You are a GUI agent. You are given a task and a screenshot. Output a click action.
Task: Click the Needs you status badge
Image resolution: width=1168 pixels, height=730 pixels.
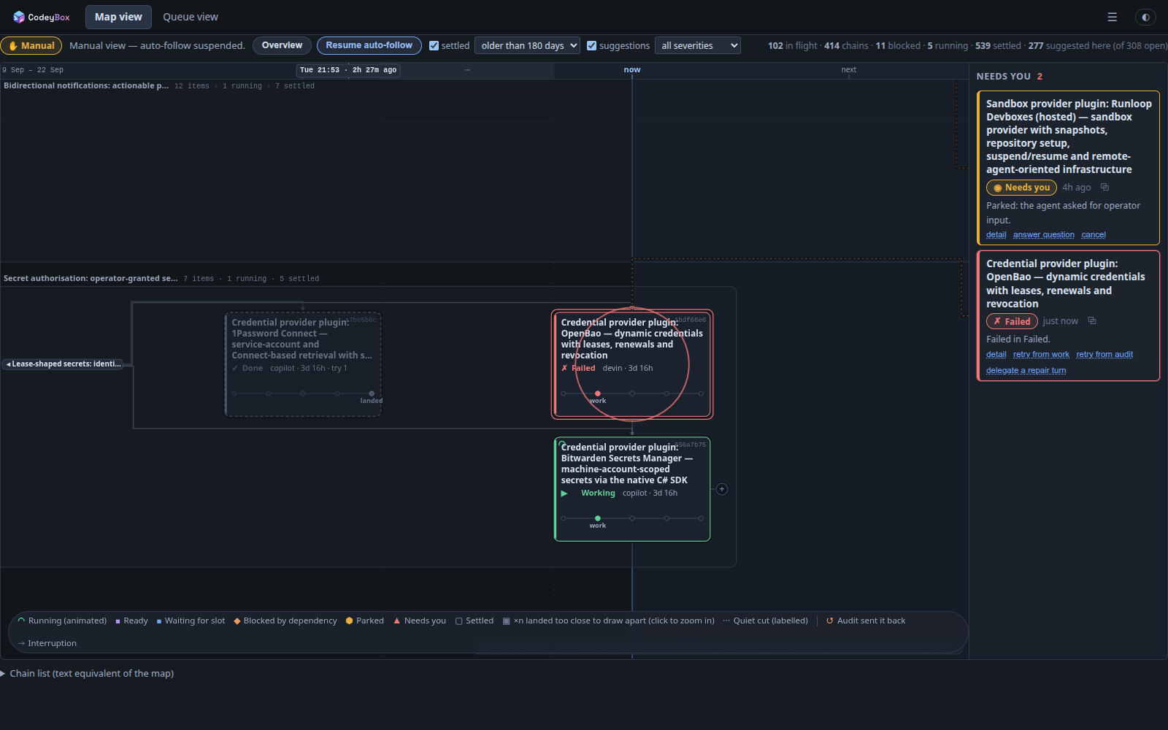pyautogui.click(x=1021, y=188)
